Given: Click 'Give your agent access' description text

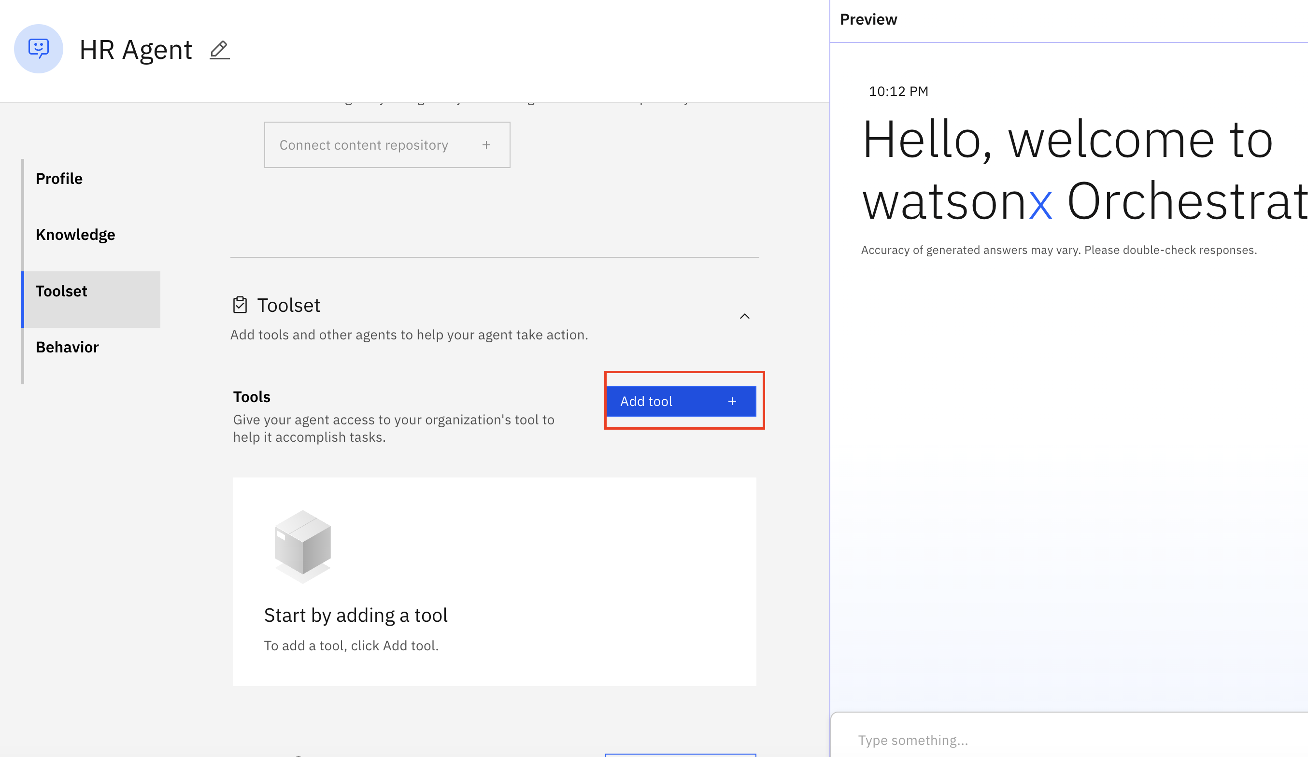Looking at the screenshot, I should (394, 429).
